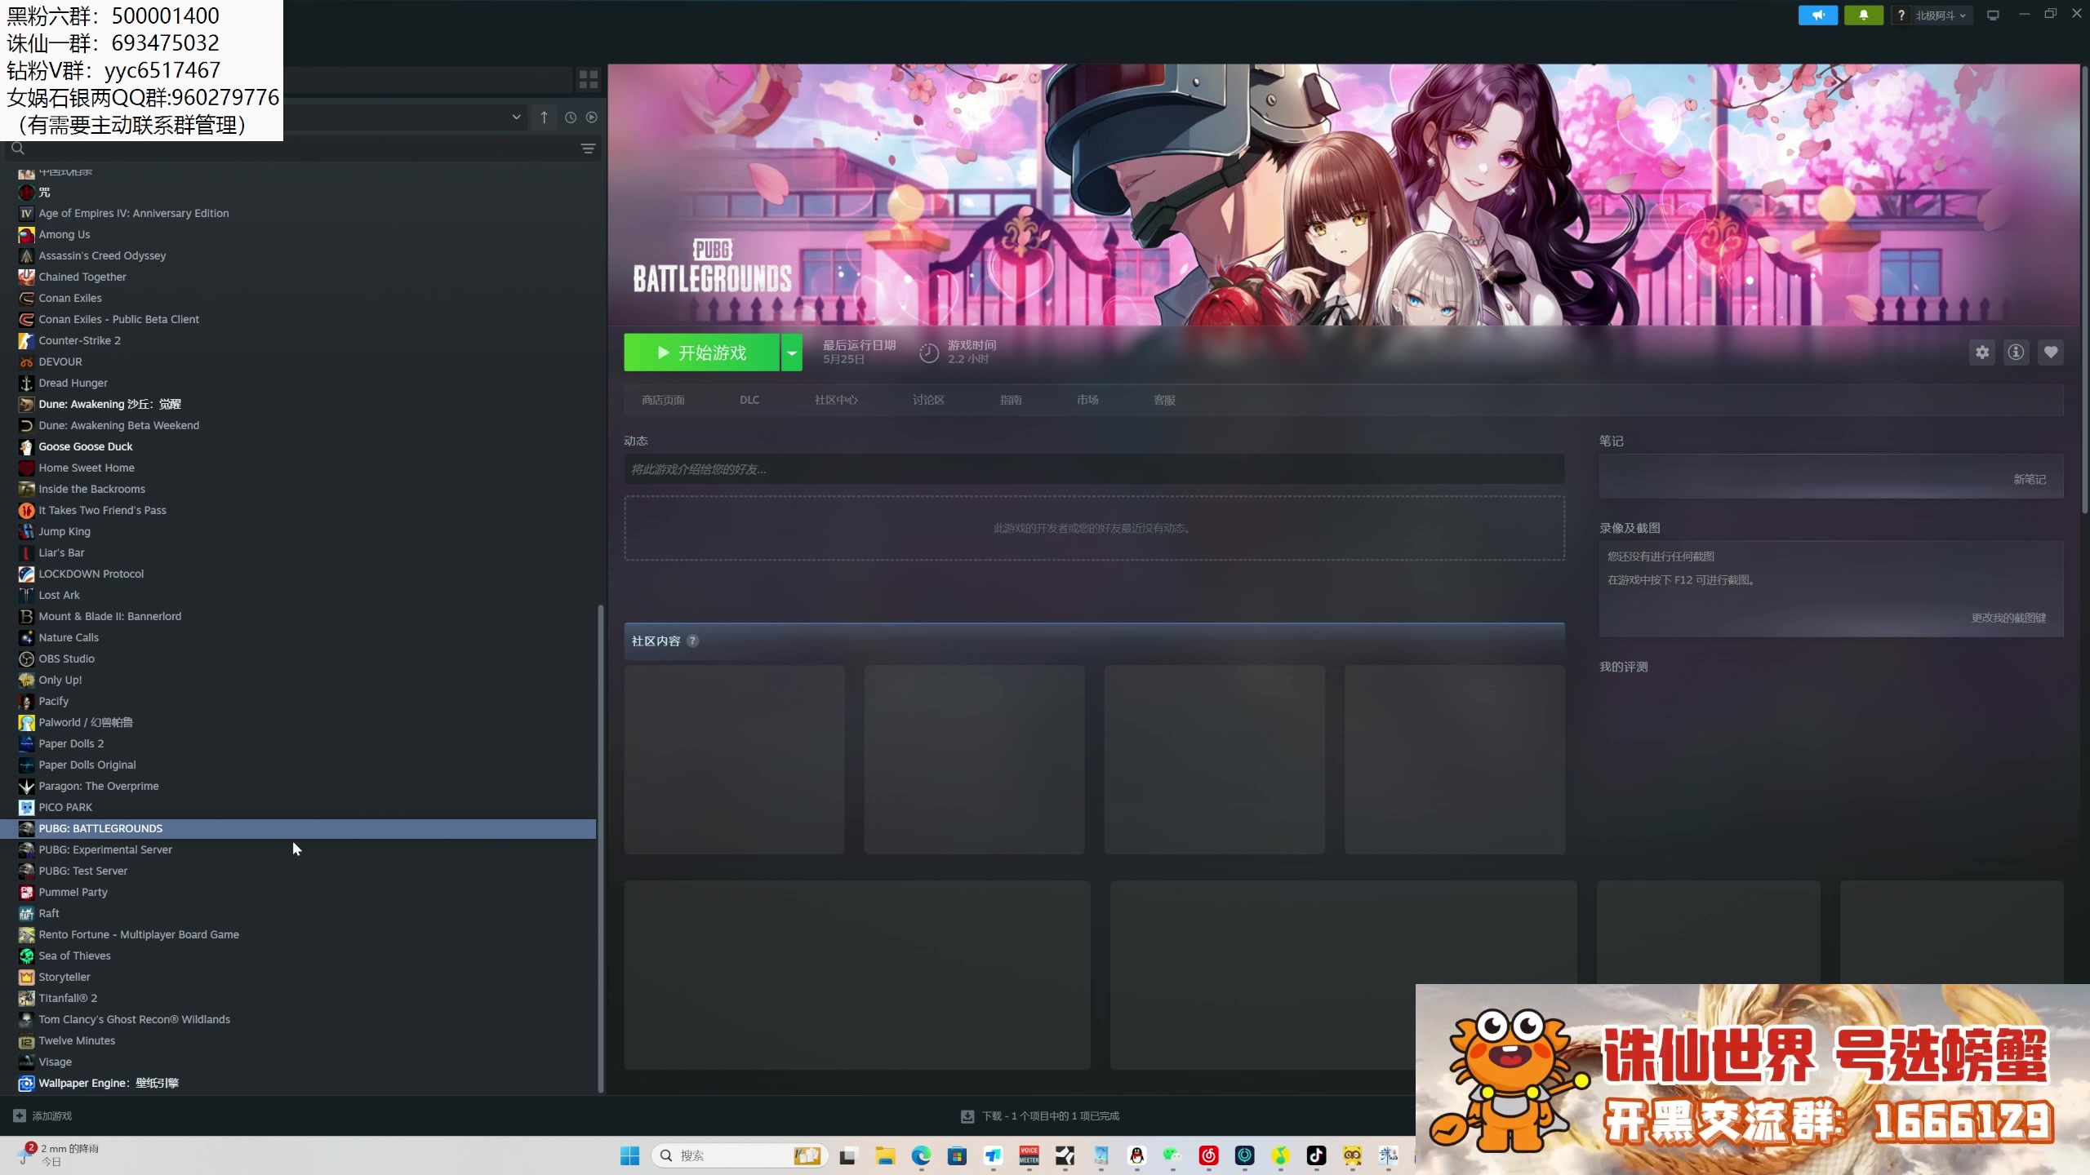Screen dimensions: 2090x1175
Task: Enter Big Picture mode via monitor icon
Action: (1993, 15)
